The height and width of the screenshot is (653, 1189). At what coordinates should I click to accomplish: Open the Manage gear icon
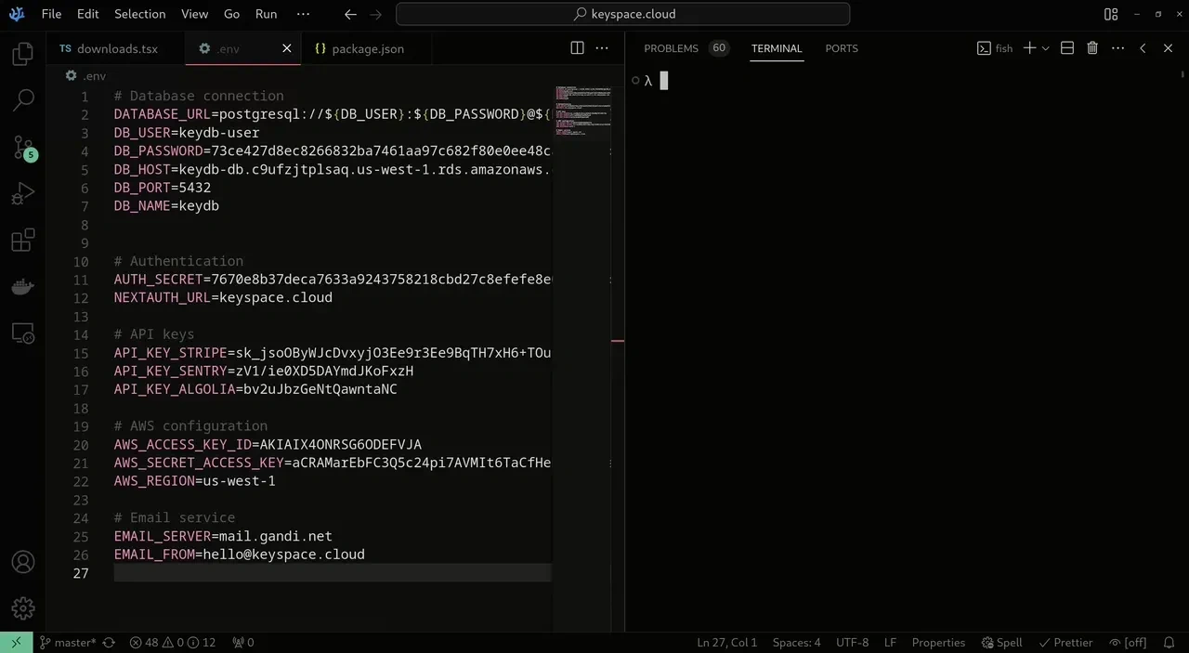(x=23, y=608)
